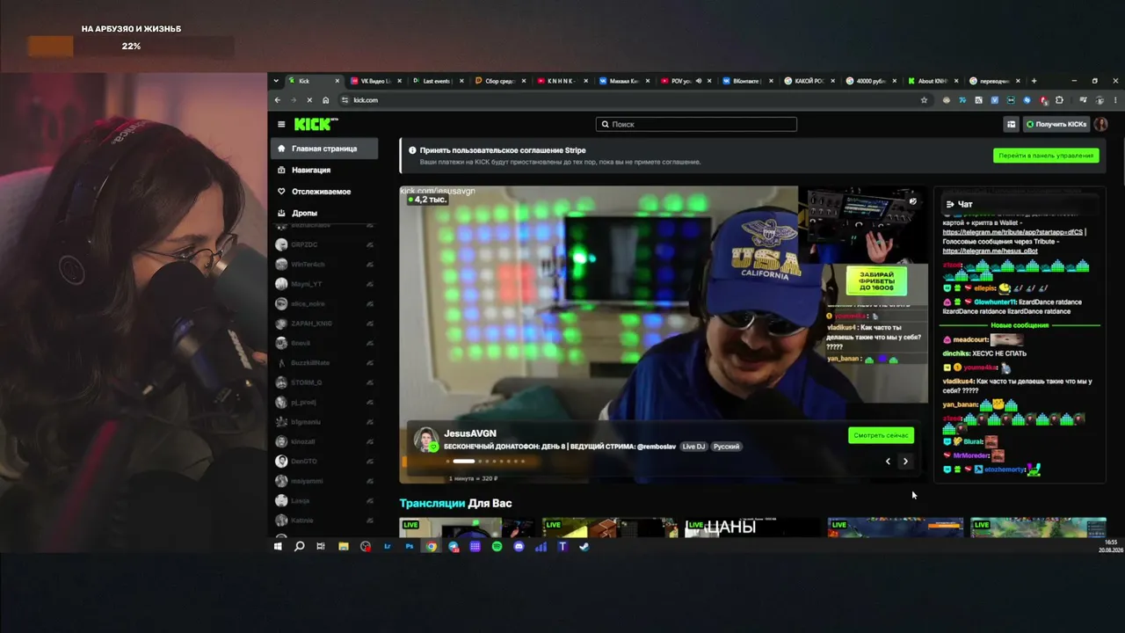Switch to the Last events browser tab
1125x633 pixels.
click(x=439, y=81)
